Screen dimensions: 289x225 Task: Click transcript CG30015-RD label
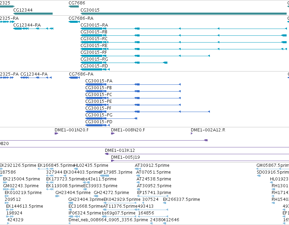(94, 66)
